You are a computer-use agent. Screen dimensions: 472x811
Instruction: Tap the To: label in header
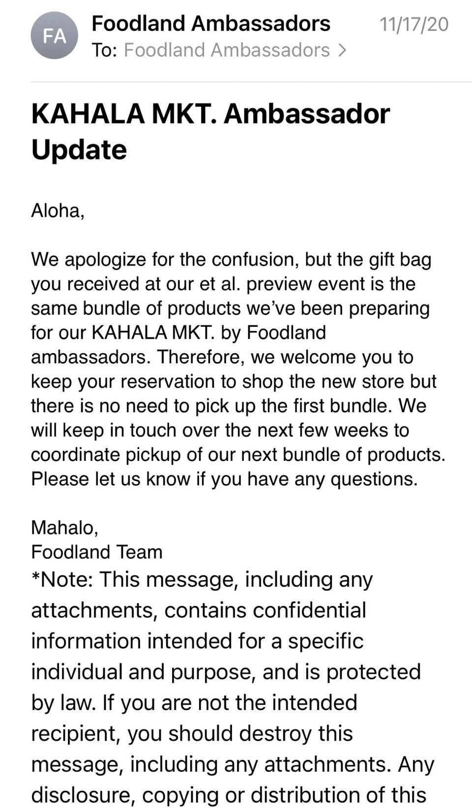click(104, 50)
